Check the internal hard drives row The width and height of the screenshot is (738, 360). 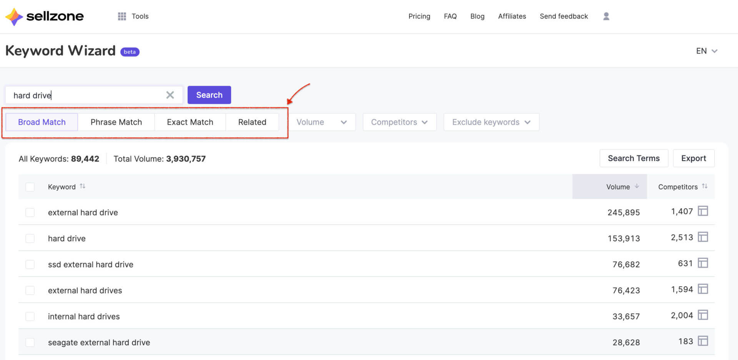click(x=30, y=316)
